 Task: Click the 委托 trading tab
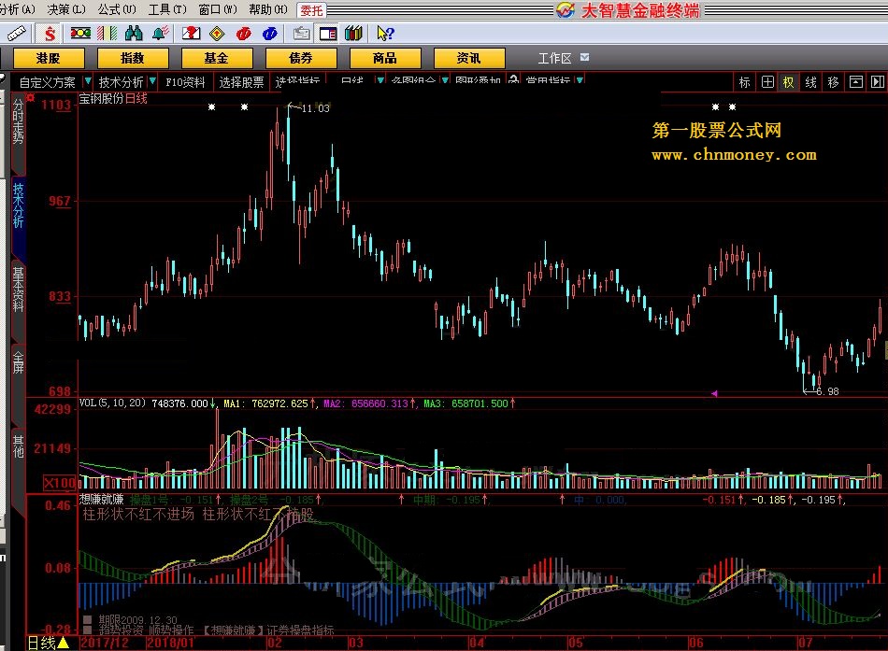[311, 10]
